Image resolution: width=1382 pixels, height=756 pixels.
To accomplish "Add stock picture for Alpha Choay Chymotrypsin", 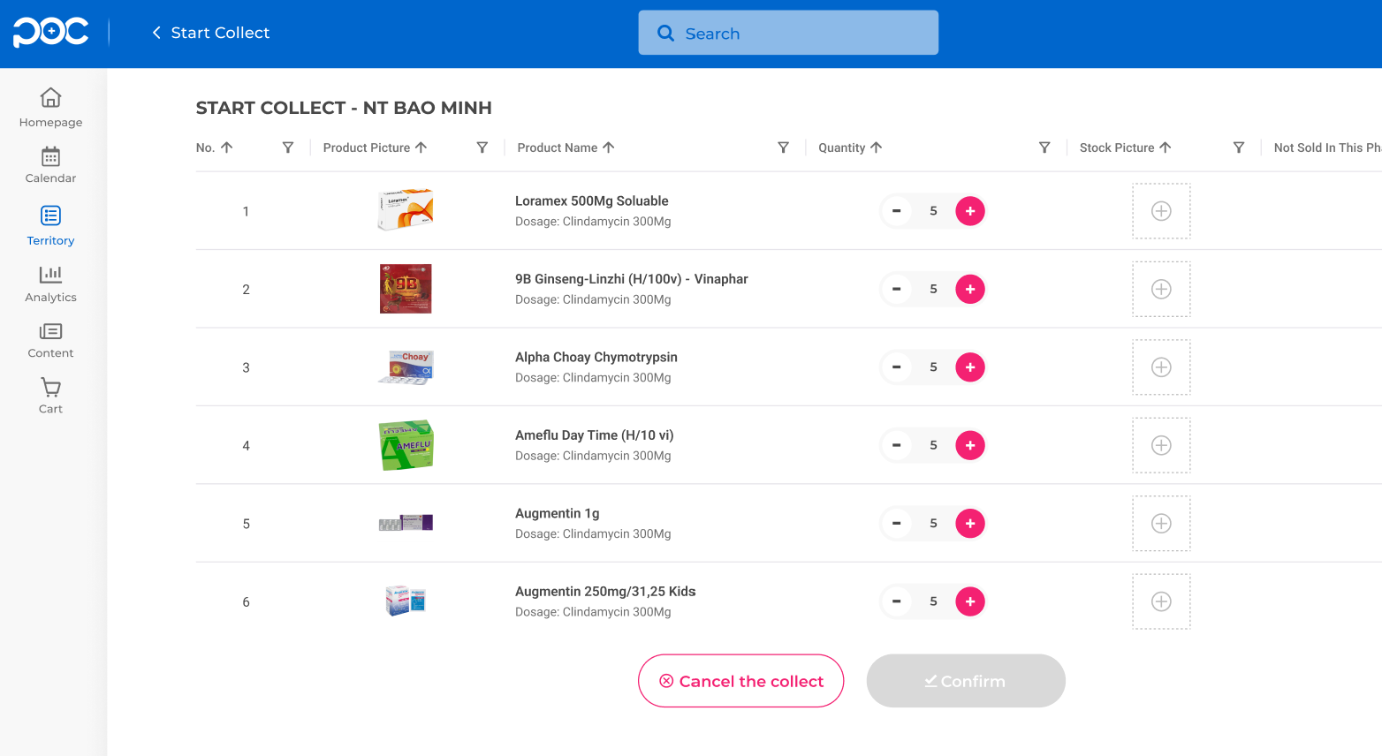I will [x=1161, y=367].
